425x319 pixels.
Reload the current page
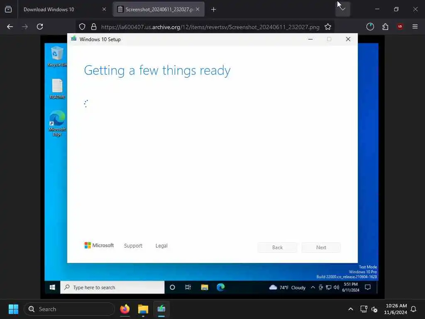40,27
